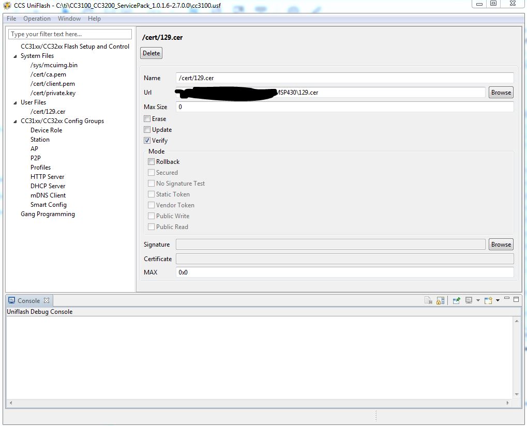Click the Url path field
Screen dimensions: 527x426
(330, 93)
